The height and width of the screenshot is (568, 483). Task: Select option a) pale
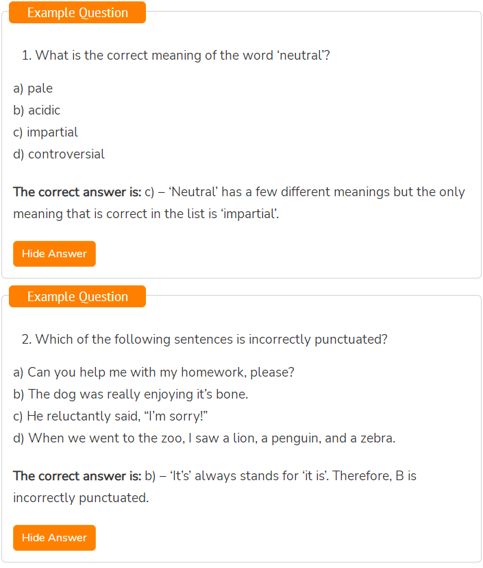[33, 88]
